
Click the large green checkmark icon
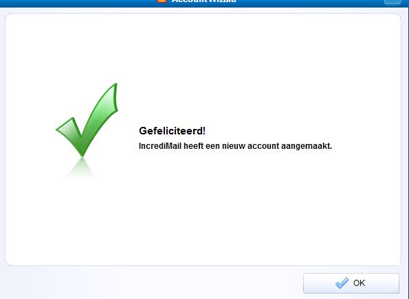pyautogui.click(x=87, y=120)
